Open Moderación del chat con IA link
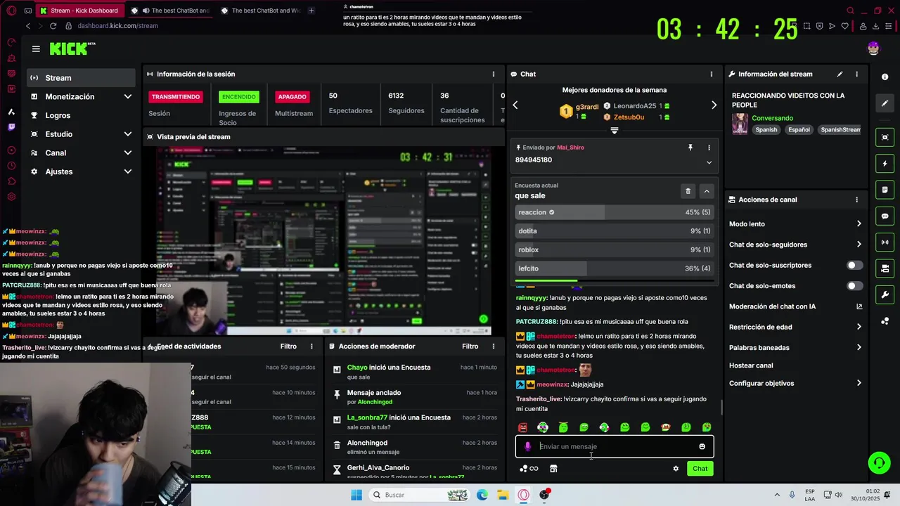The width and height of the screenshot is (900, 506). pos(795,306)
